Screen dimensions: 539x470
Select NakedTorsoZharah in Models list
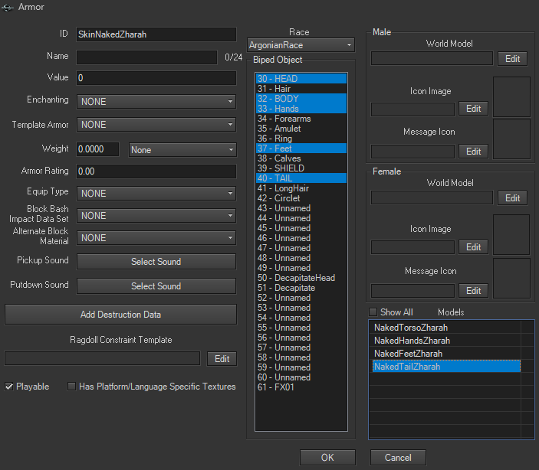[412, 328]
